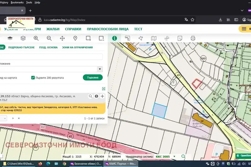Open a new browser tab
This screenshot has width=251, height=167.
(x=30, y=11)
